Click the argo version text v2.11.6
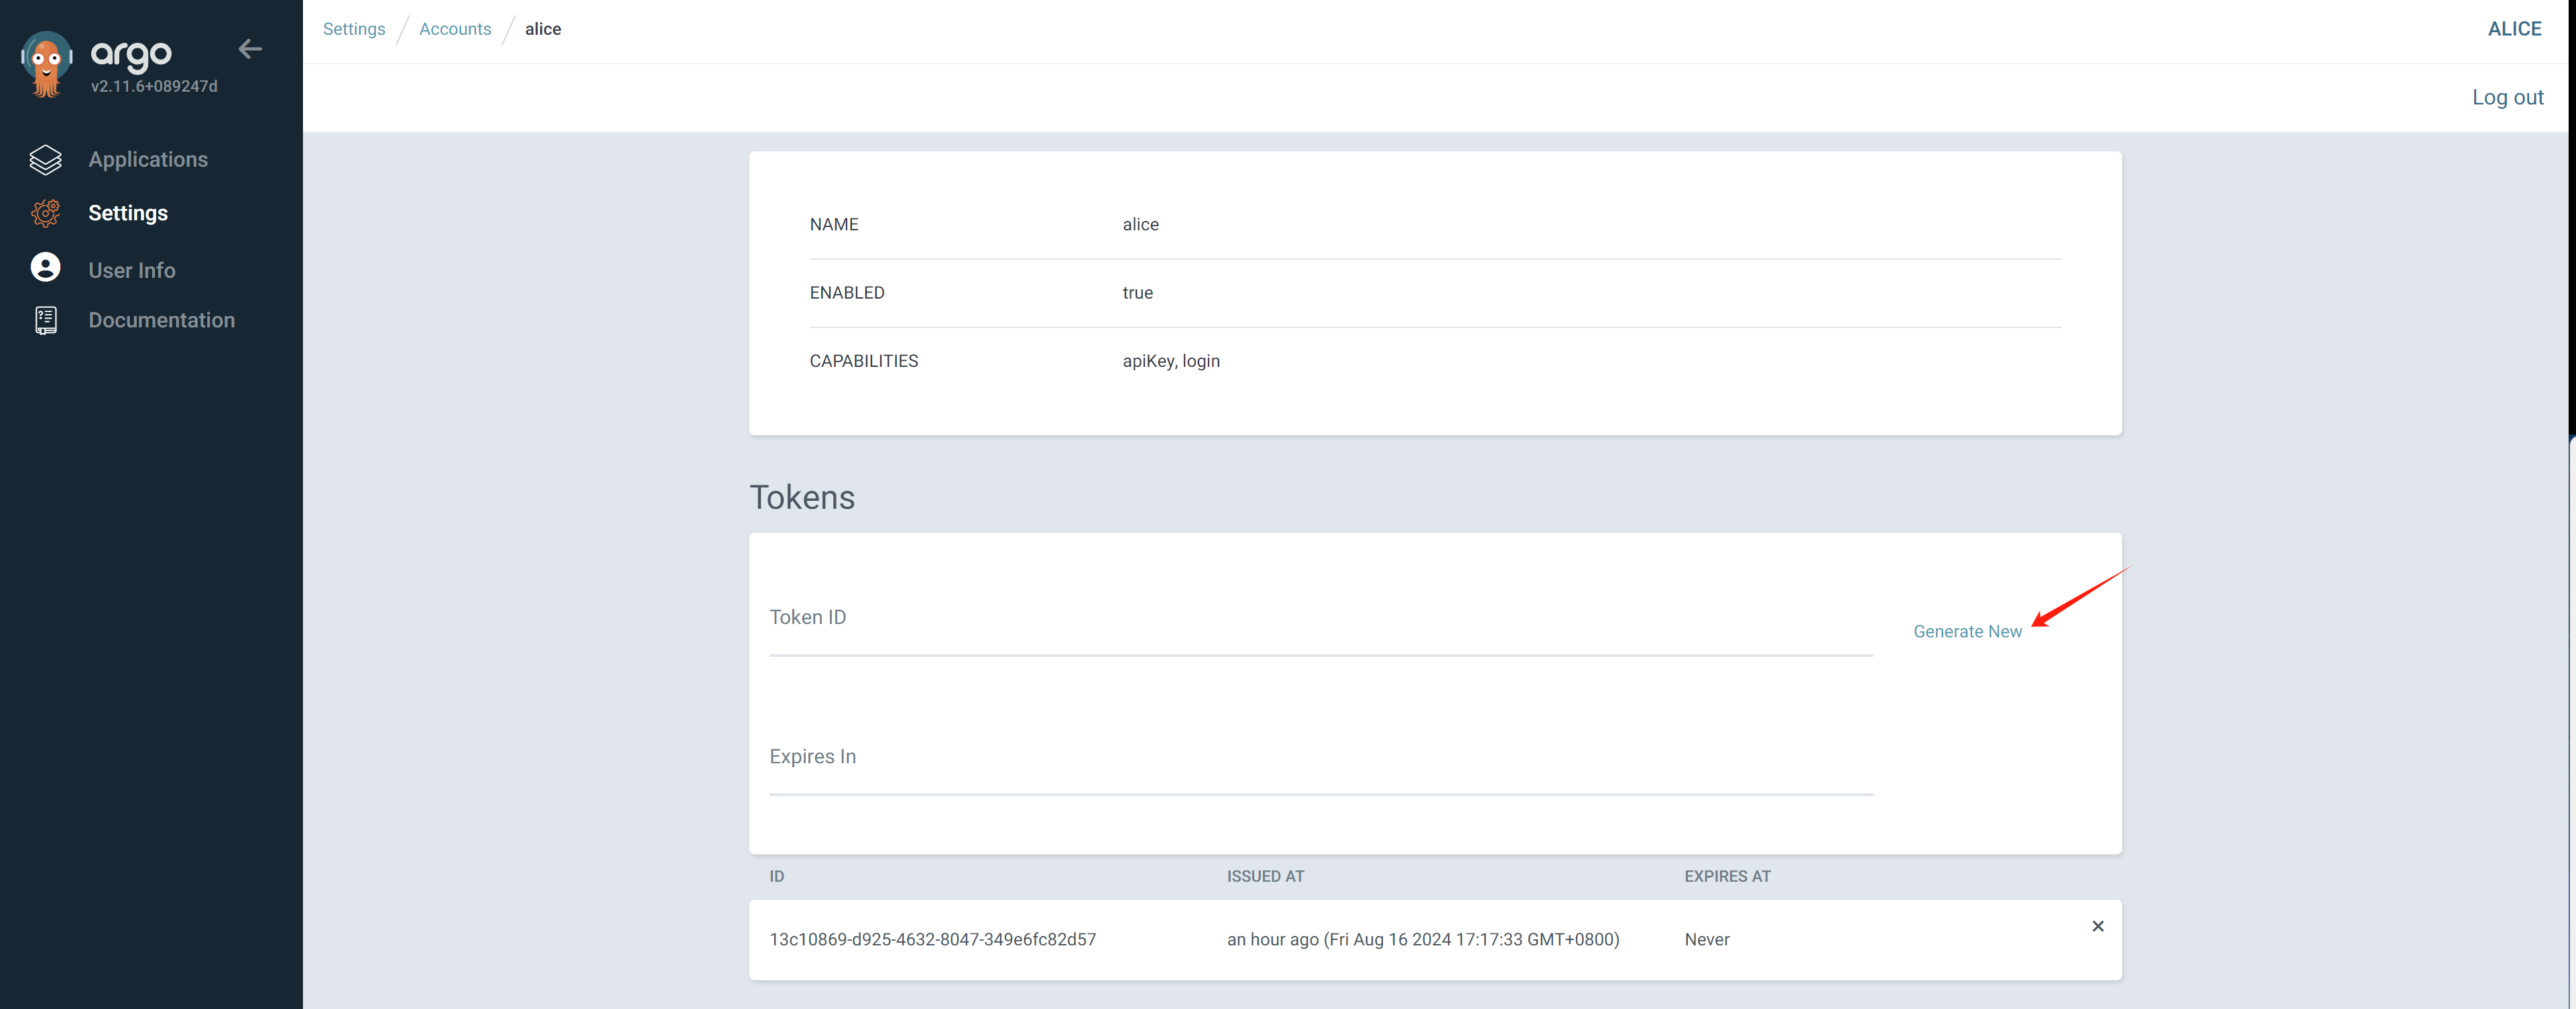 click(x=154, y=87)
